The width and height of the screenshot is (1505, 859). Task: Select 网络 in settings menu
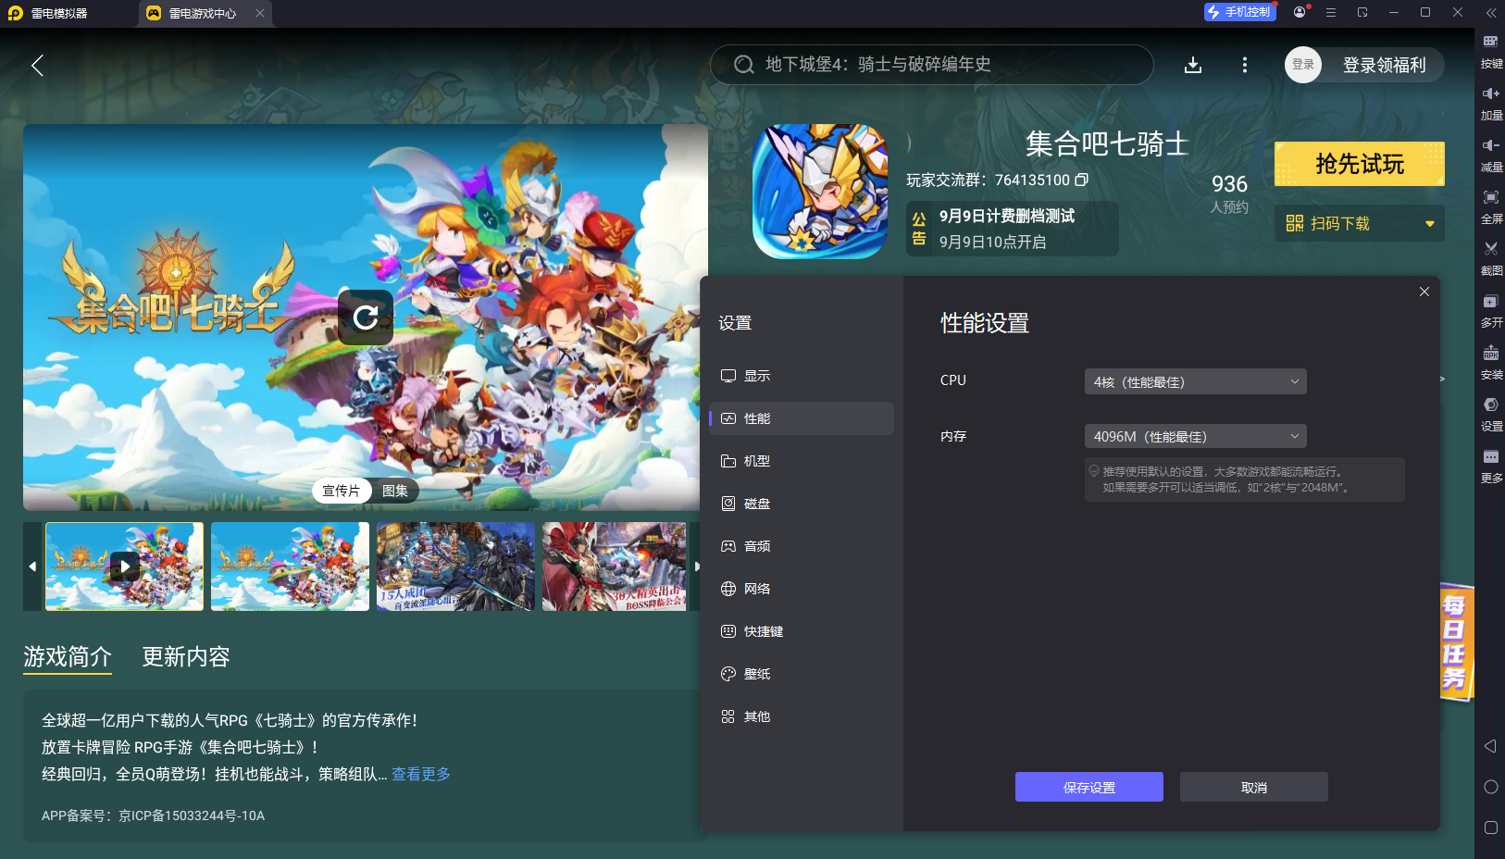[802, 589]
